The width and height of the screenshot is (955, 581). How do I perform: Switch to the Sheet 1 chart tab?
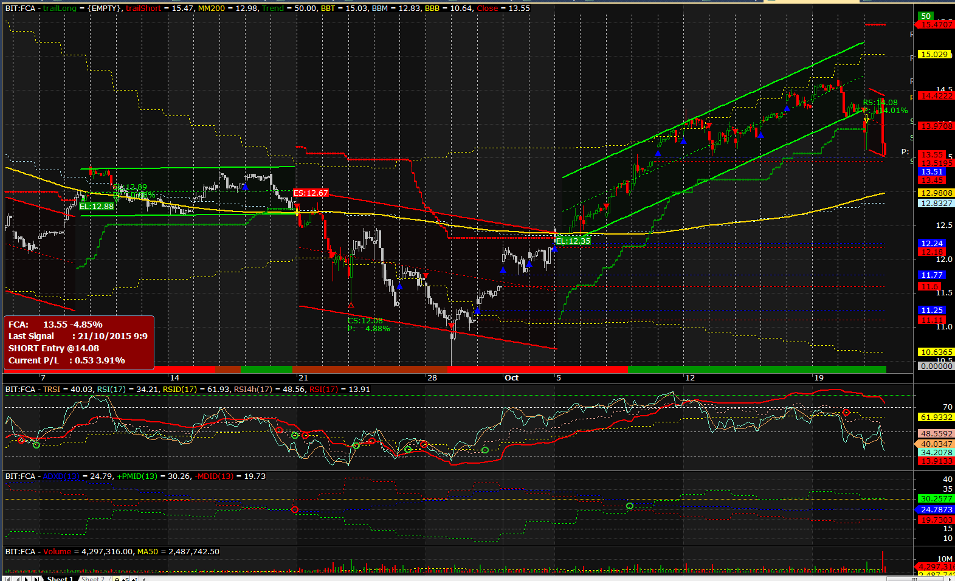coord(60,579)
